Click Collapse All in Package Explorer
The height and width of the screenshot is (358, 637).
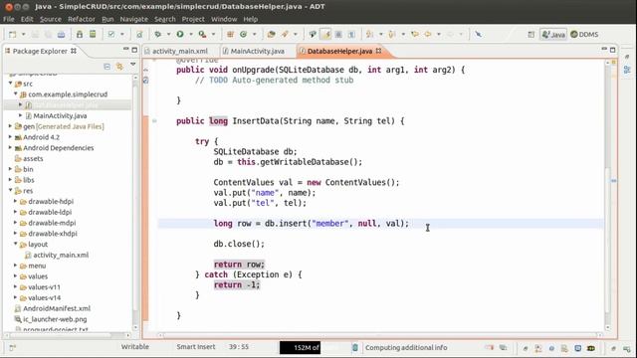tap(106, 67)
